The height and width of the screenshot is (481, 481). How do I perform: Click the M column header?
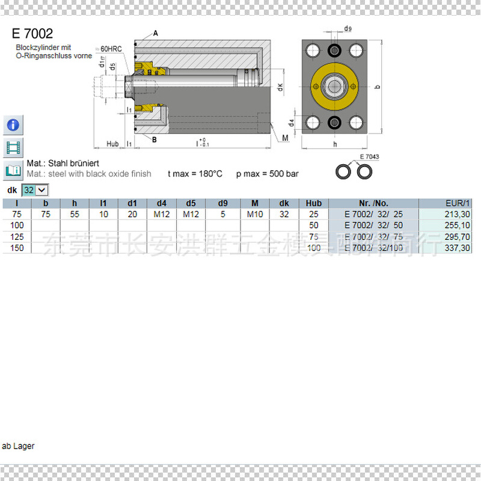pos(255,203)
